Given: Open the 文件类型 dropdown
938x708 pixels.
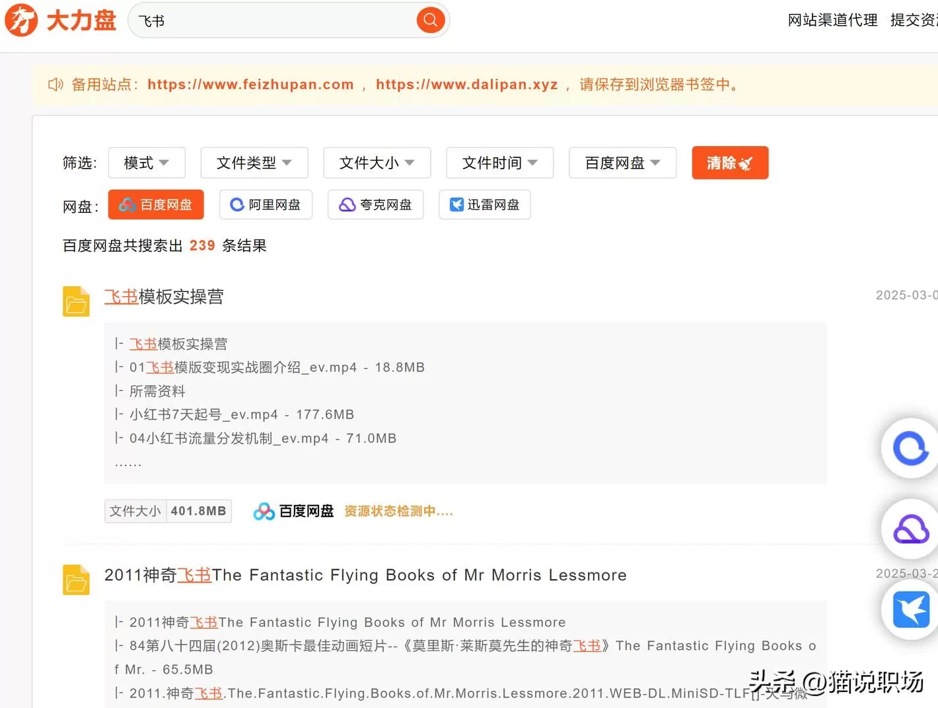Looking at the screenshot, I should 254,163.
